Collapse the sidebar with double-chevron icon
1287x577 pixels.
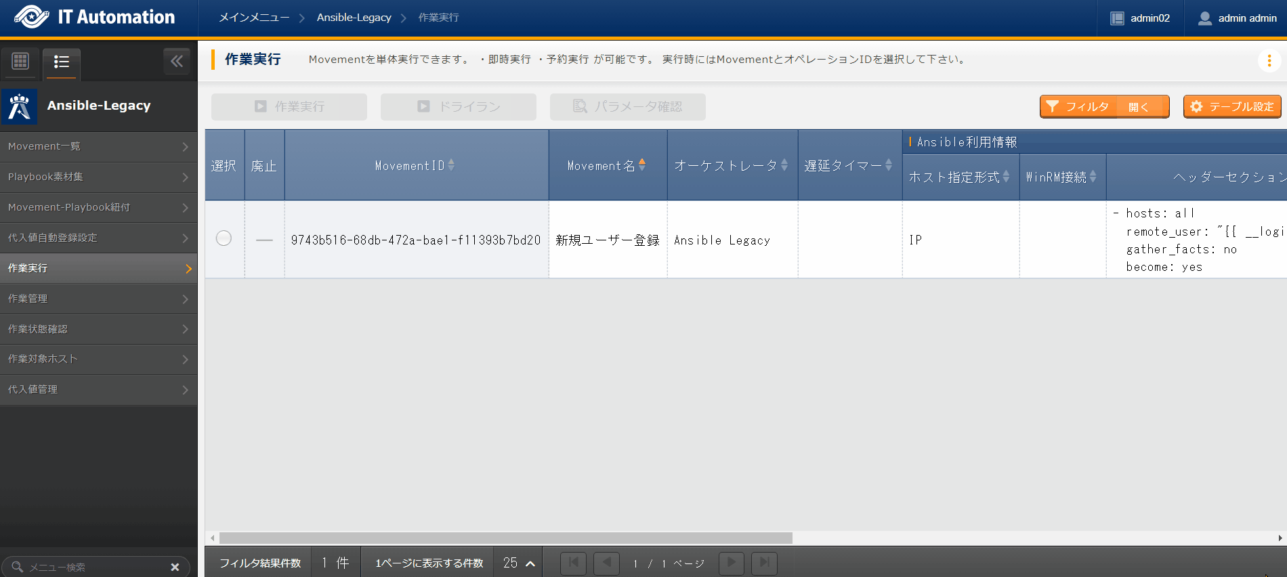tap(177, 62)
